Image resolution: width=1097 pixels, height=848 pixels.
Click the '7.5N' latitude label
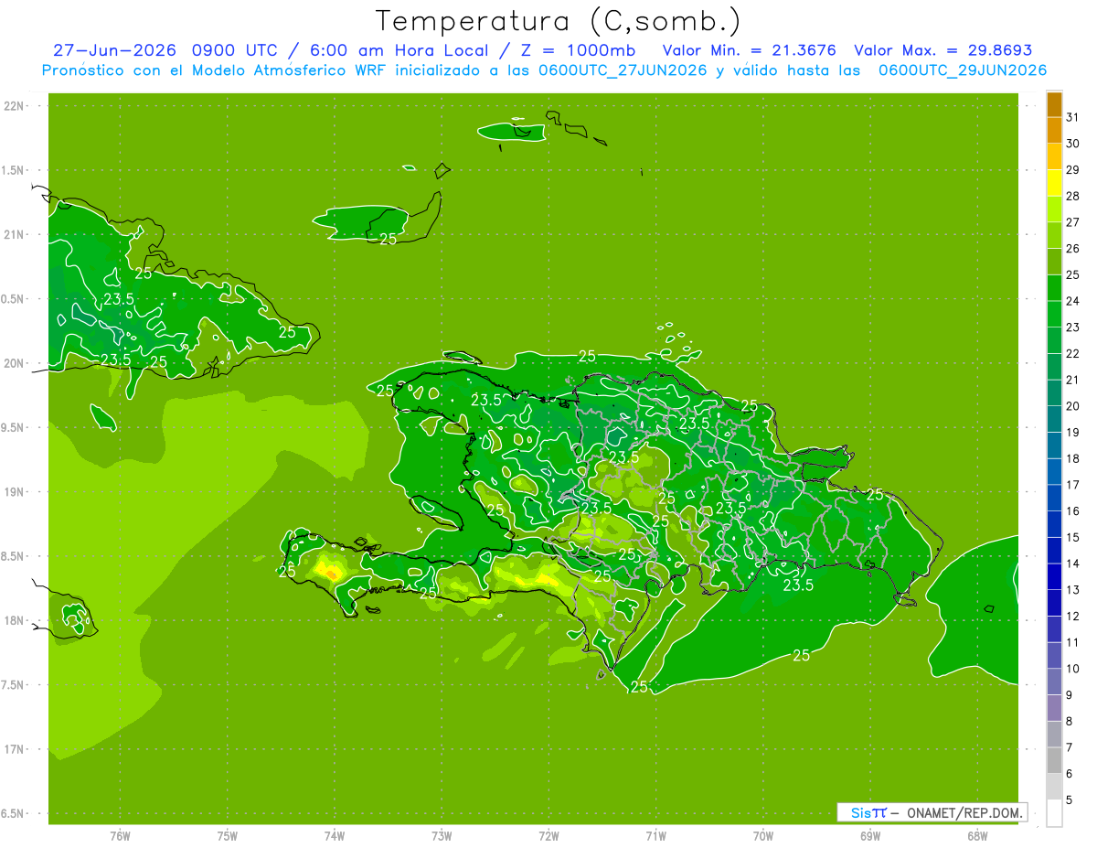(13, 685)
